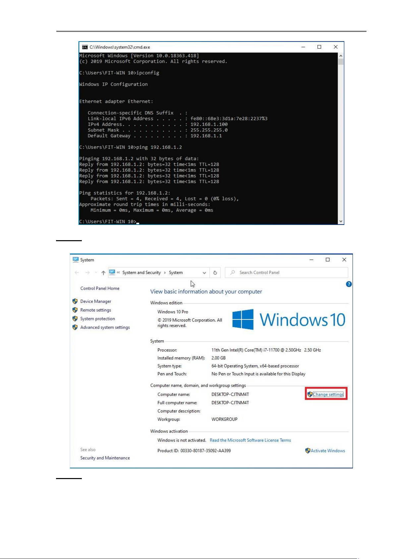Screen dimensions: 395x559
Task: Close the cmd.exe window
Action: click(335, 47)
